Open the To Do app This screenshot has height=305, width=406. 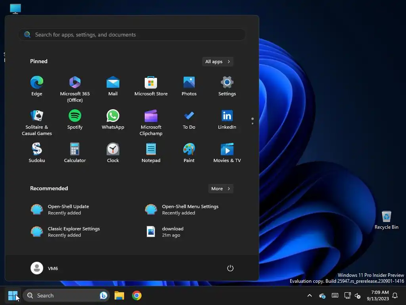point(189,119)
